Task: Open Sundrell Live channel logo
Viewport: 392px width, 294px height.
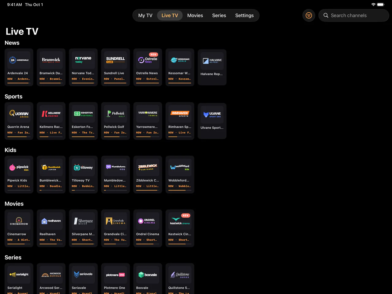Action: click(x=115, y=60)
